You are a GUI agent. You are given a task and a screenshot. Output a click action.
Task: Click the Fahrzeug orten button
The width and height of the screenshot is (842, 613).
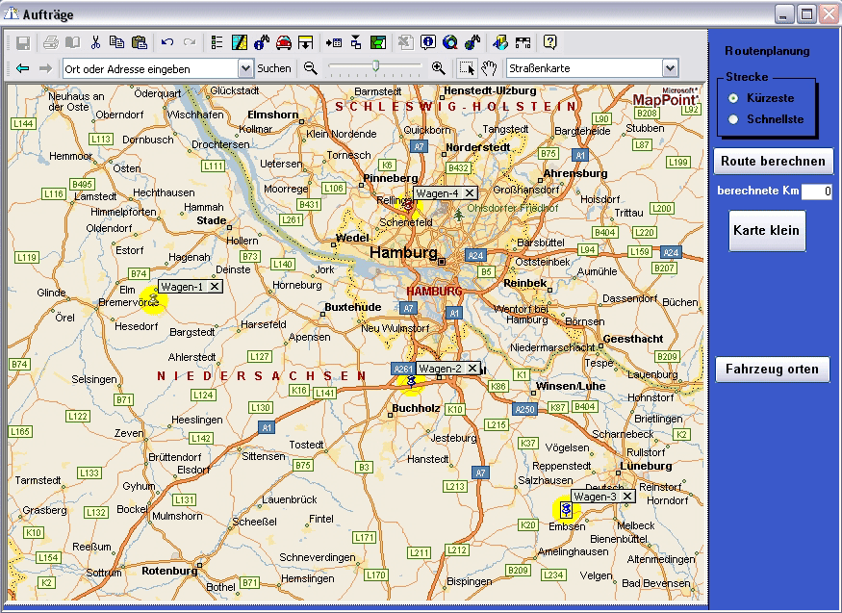pyautogui.click(x=772, y=370)
